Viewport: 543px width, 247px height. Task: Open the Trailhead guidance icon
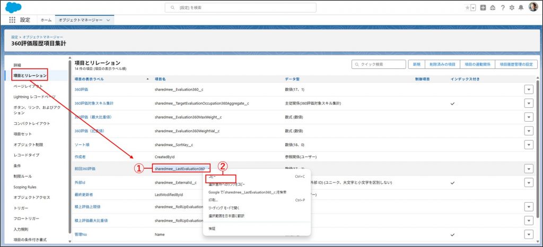pyautogui.click(x=493, y=7)
